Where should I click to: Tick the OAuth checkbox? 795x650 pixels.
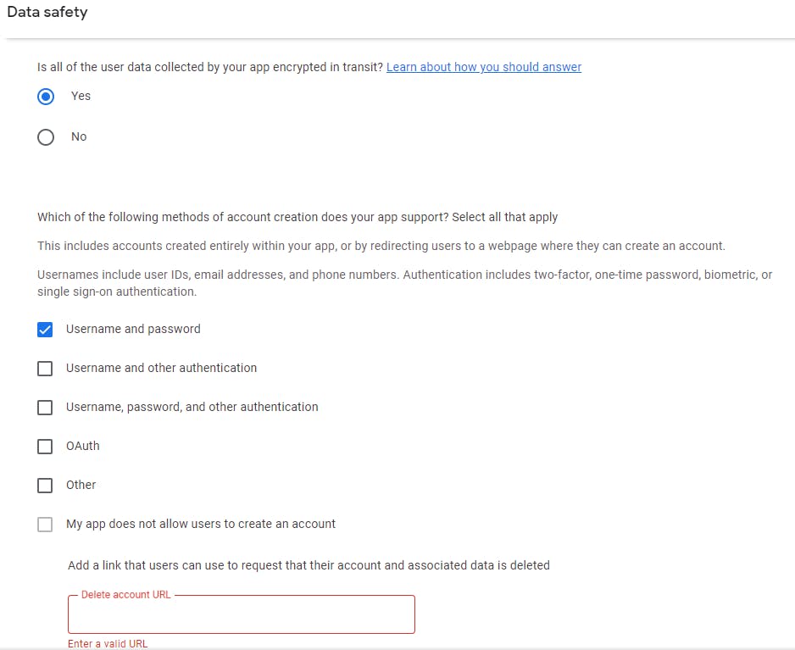pos(45,447)
